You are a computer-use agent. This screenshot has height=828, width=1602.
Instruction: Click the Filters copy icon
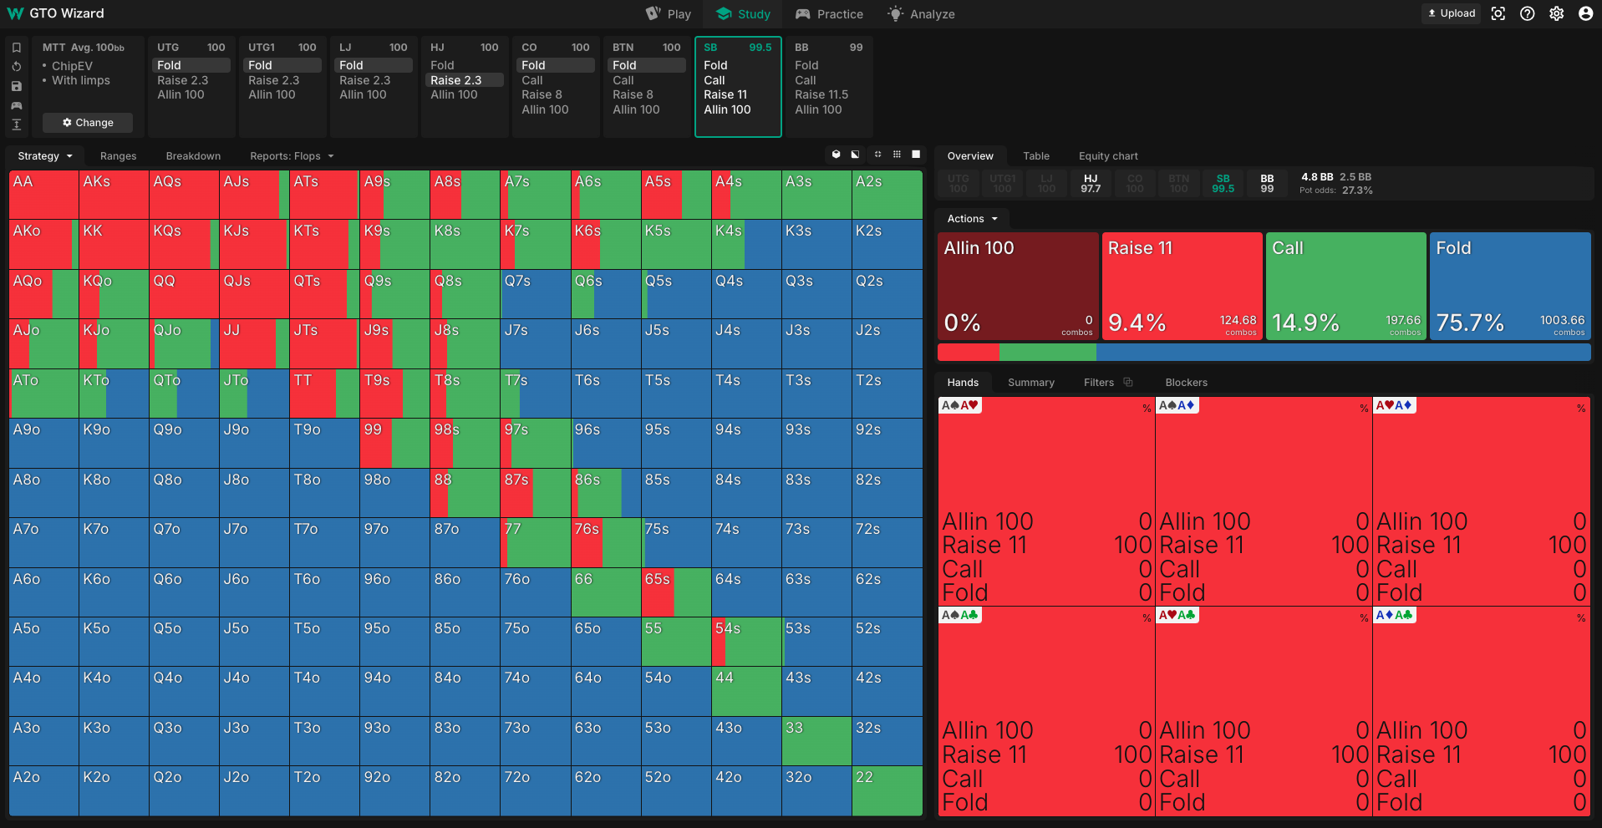1128,382
